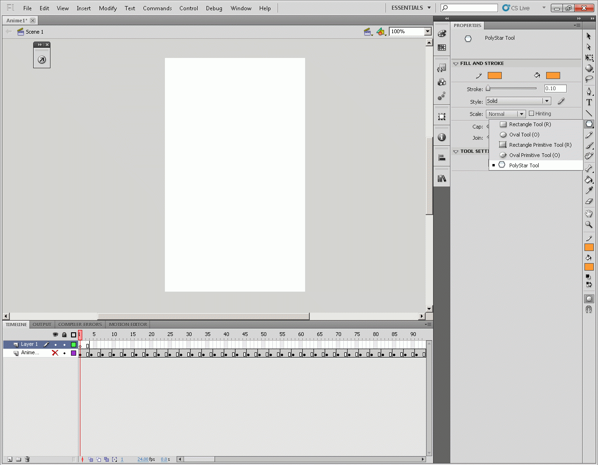Viewport: 598px width, 465px height.
Task: Pick the Brush tool
Action: 589,145
